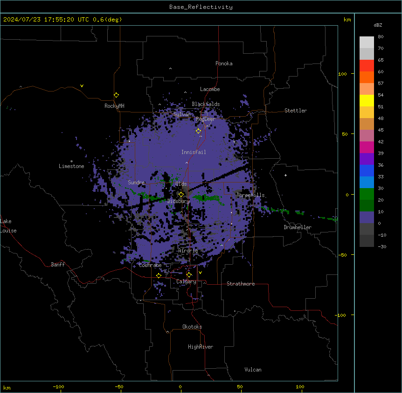This screenshot has width=402, height=393.
Task: Click the 0 tick label on the bottom axis
Action: [x=180, y=386]
